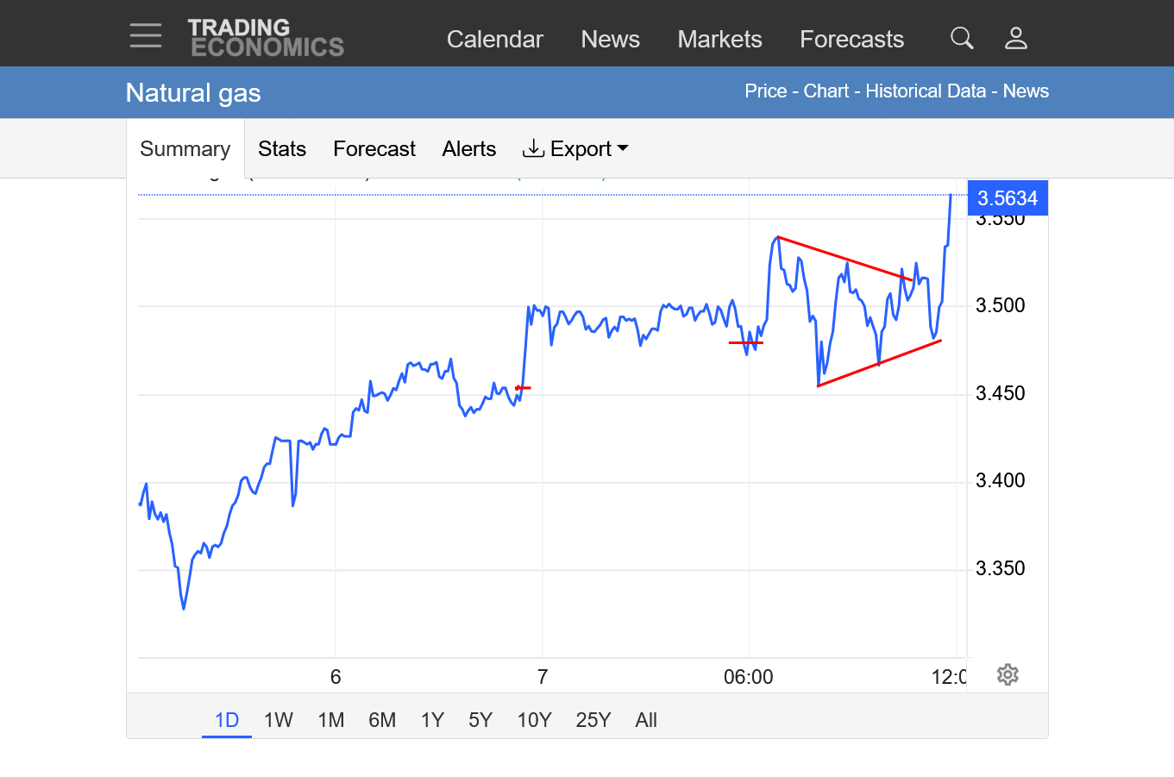Select the 1W time range
This screenshot has width=1174, height=777.
(x=278, y=720)
